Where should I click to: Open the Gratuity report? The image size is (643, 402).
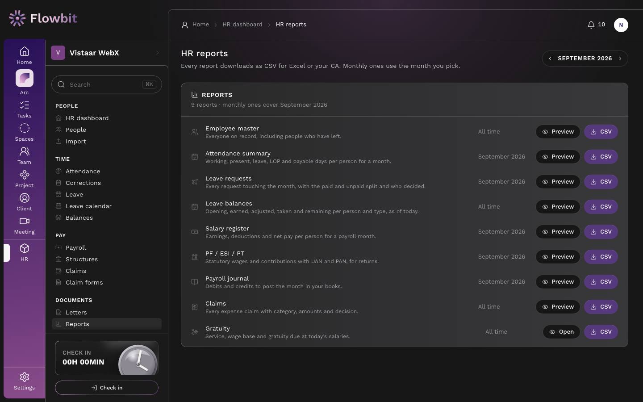point(561,332)
